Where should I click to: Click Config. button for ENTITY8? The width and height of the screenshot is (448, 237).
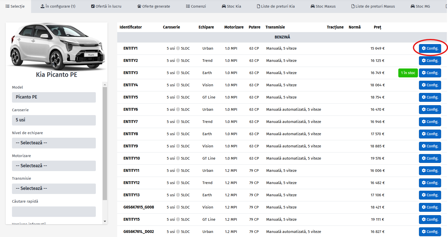coord(430,134)
